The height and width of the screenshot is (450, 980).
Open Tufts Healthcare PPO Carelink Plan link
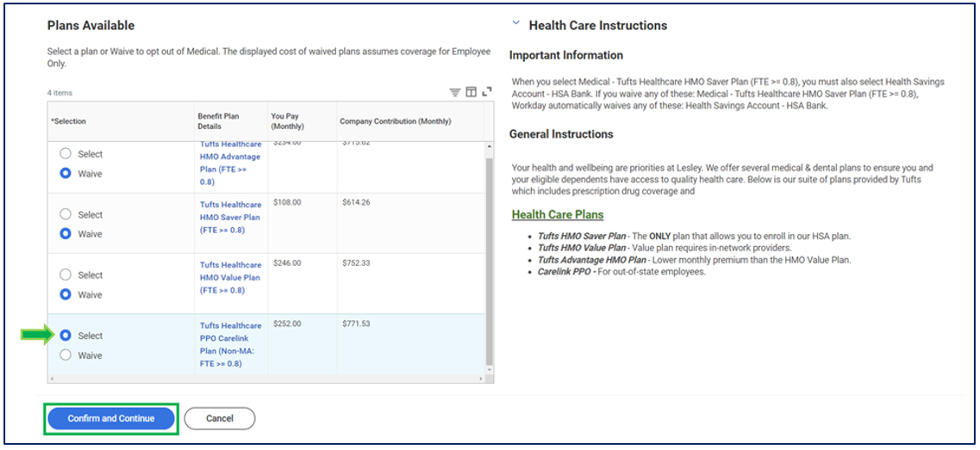[231, 344]
